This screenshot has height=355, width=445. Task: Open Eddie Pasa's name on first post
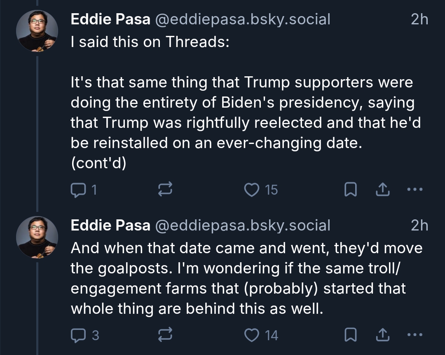coord(110,19)
